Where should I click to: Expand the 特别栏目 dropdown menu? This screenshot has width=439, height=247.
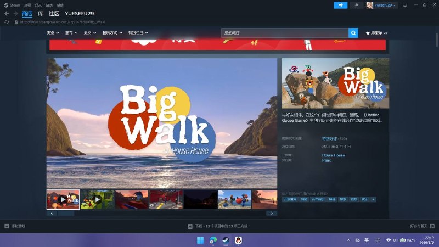click(138, 33)
